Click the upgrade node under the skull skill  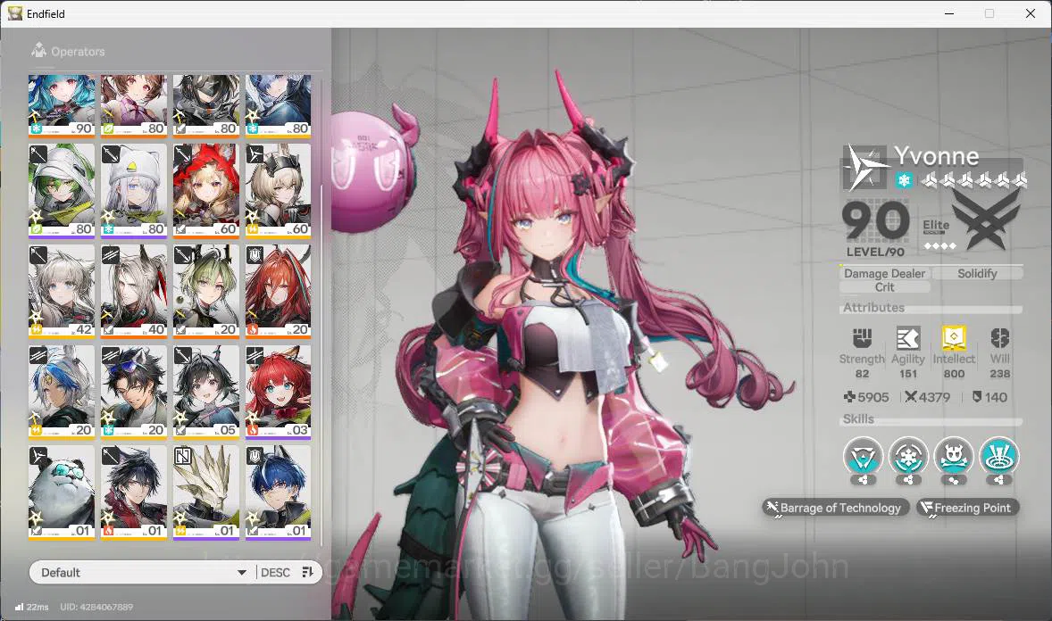(954, 480)
